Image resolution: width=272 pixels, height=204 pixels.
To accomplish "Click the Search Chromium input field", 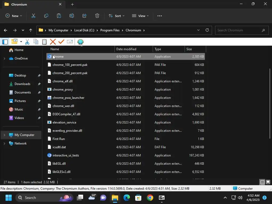I will 242,30.
